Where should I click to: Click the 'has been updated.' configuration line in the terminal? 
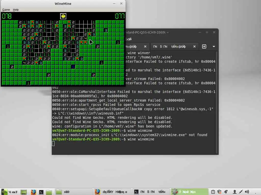(x=112, y=126)
